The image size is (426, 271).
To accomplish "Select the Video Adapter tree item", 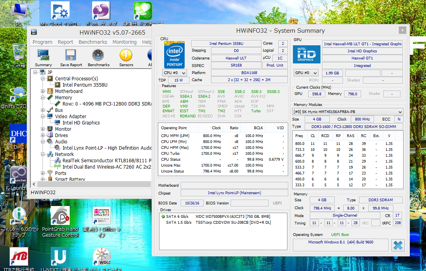I will (x=70, y=116).
